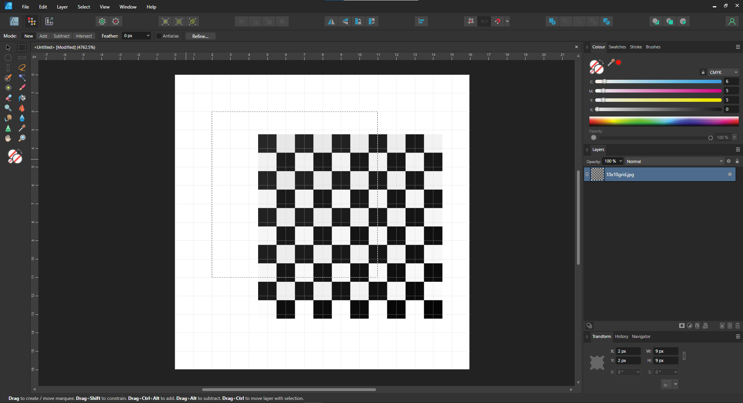This screenshot has width=743, height=403.
Task: Toggle visibility of the 10x10grid.jpg layer
Action: tap(729, 174)
